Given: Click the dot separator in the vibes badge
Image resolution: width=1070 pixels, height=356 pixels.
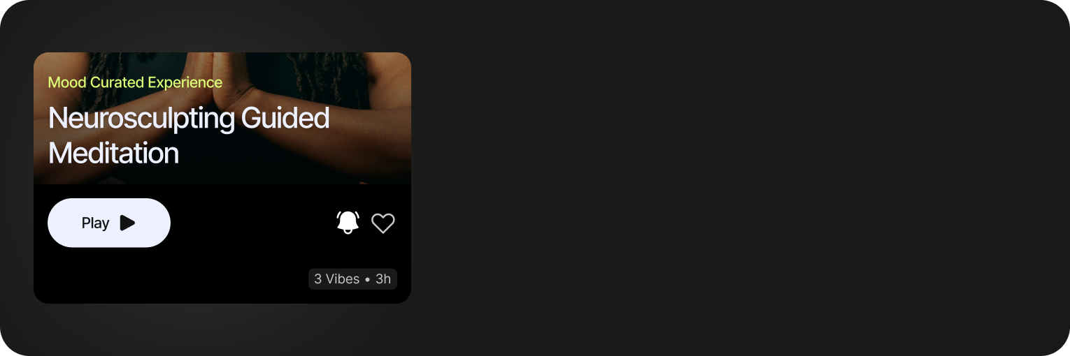Looking at the screenshot, I should (x=368, y=280).
